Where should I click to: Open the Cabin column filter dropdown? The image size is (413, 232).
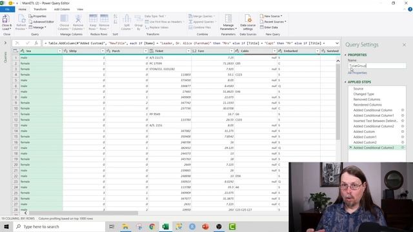pos(274,51)
